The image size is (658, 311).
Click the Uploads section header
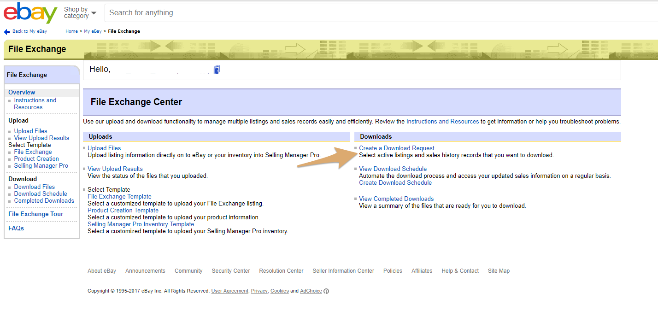click(x=100, y=137)
